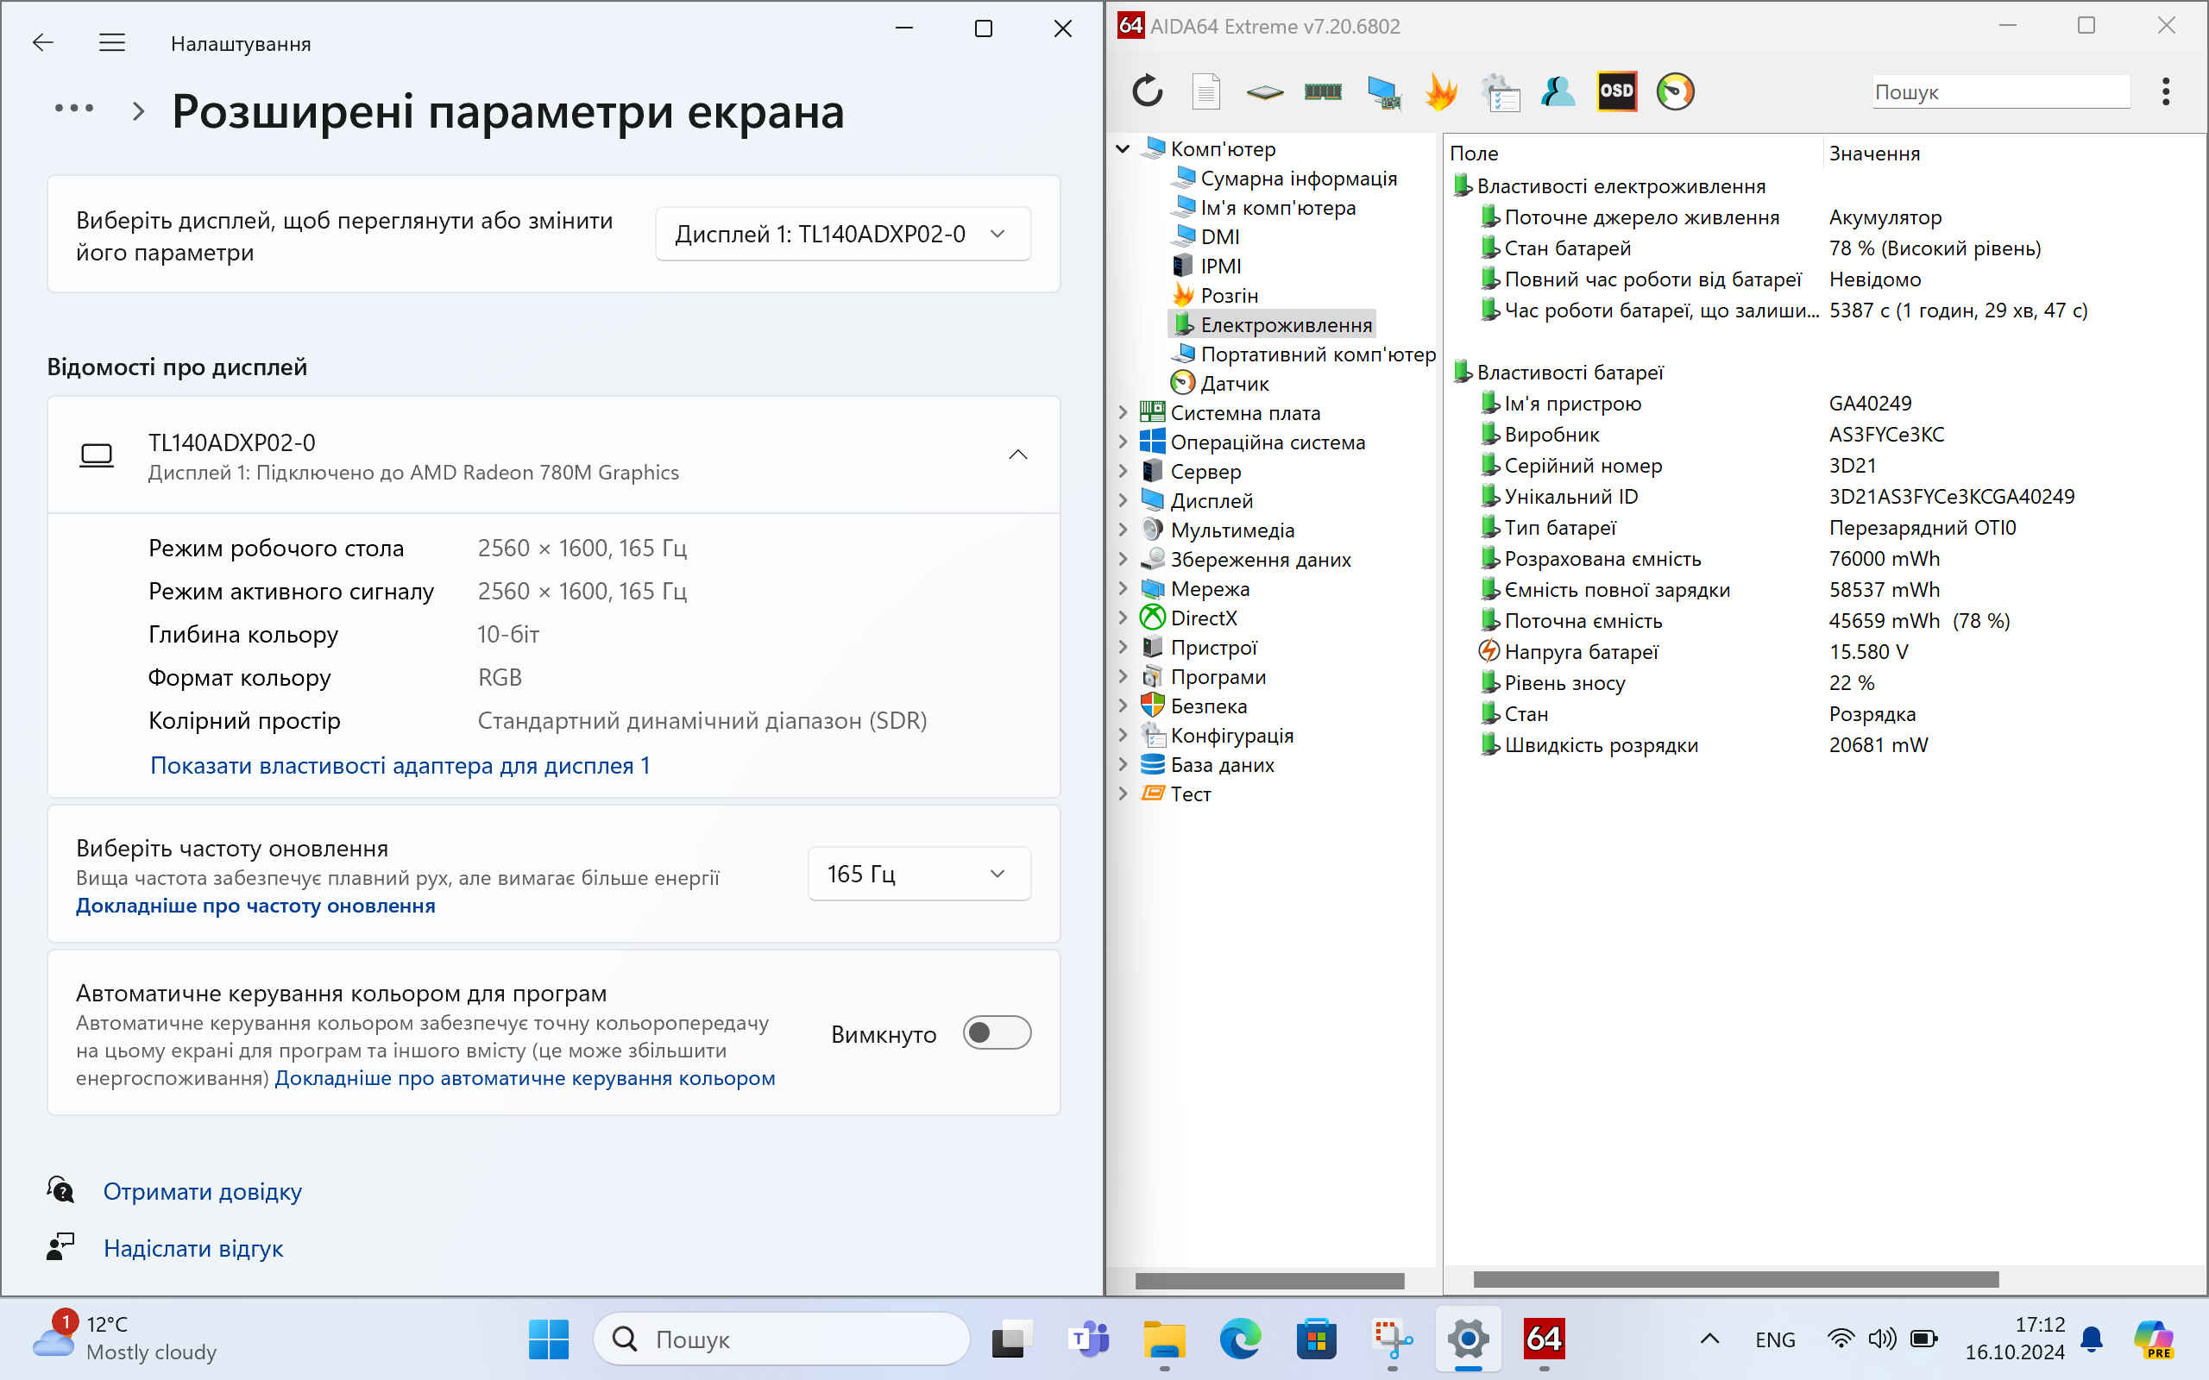Click the user account icon in AIDA64 toolbar
Screen dimensions: 2209x1380
1558,91
